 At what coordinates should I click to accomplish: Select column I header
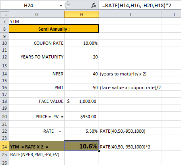130,15
